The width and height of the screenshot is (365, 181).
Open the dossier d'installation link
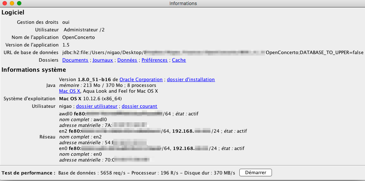pyautogui.click(x=191, y=79)
